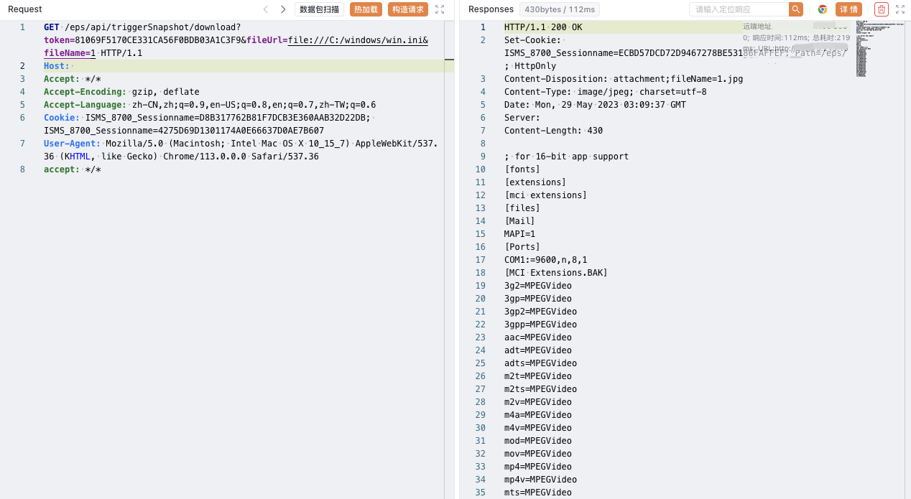Image resolution: width=911 pixels, height=499 pixels.
Task: Click the aac=MPEGVideo line
Action: pos(538,337)
